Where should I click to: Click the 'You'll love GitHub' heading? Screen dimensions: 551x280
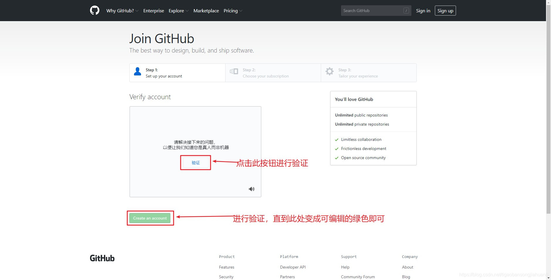354,99
